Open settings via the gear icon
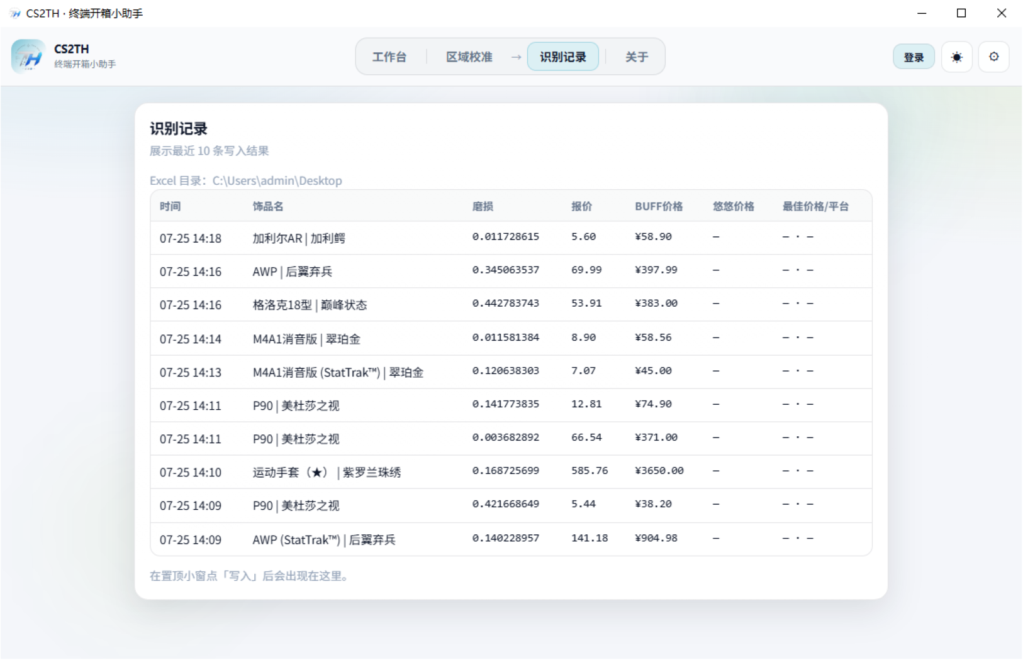 [993, 57]
